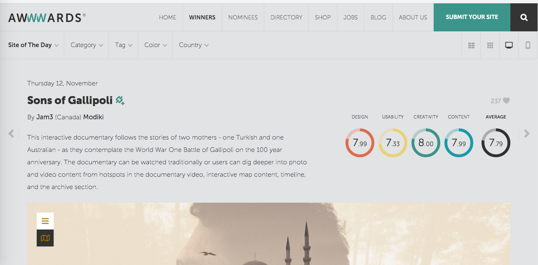Expand the Category filter dropdown

pos(87,45)
